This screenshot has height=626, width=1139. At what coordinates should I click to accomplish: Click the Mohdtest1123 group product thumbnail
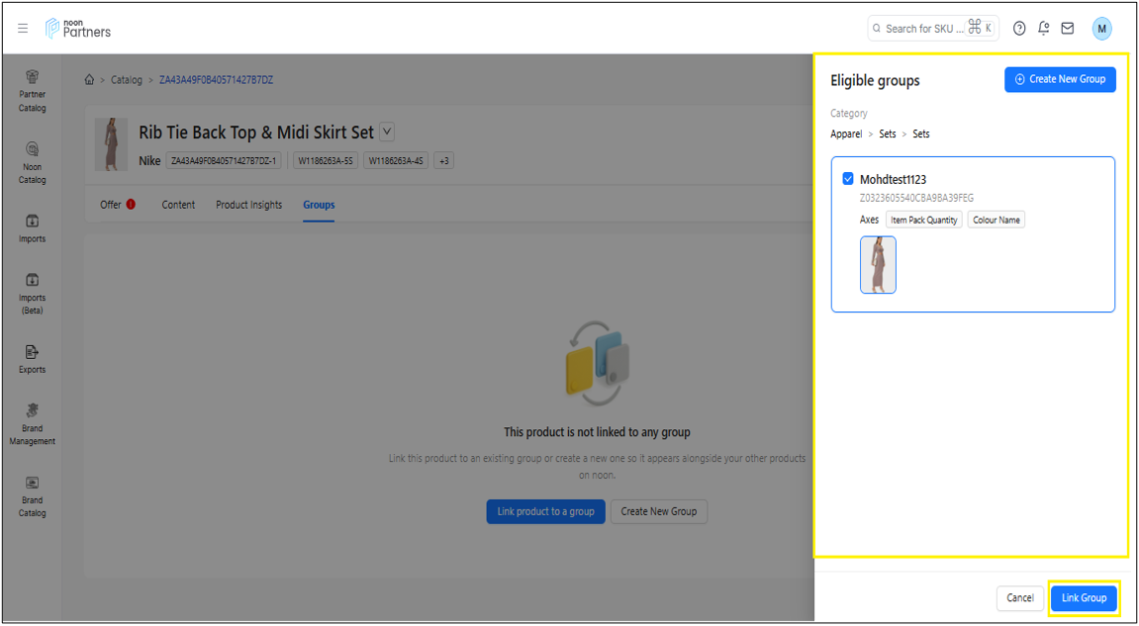878,264
